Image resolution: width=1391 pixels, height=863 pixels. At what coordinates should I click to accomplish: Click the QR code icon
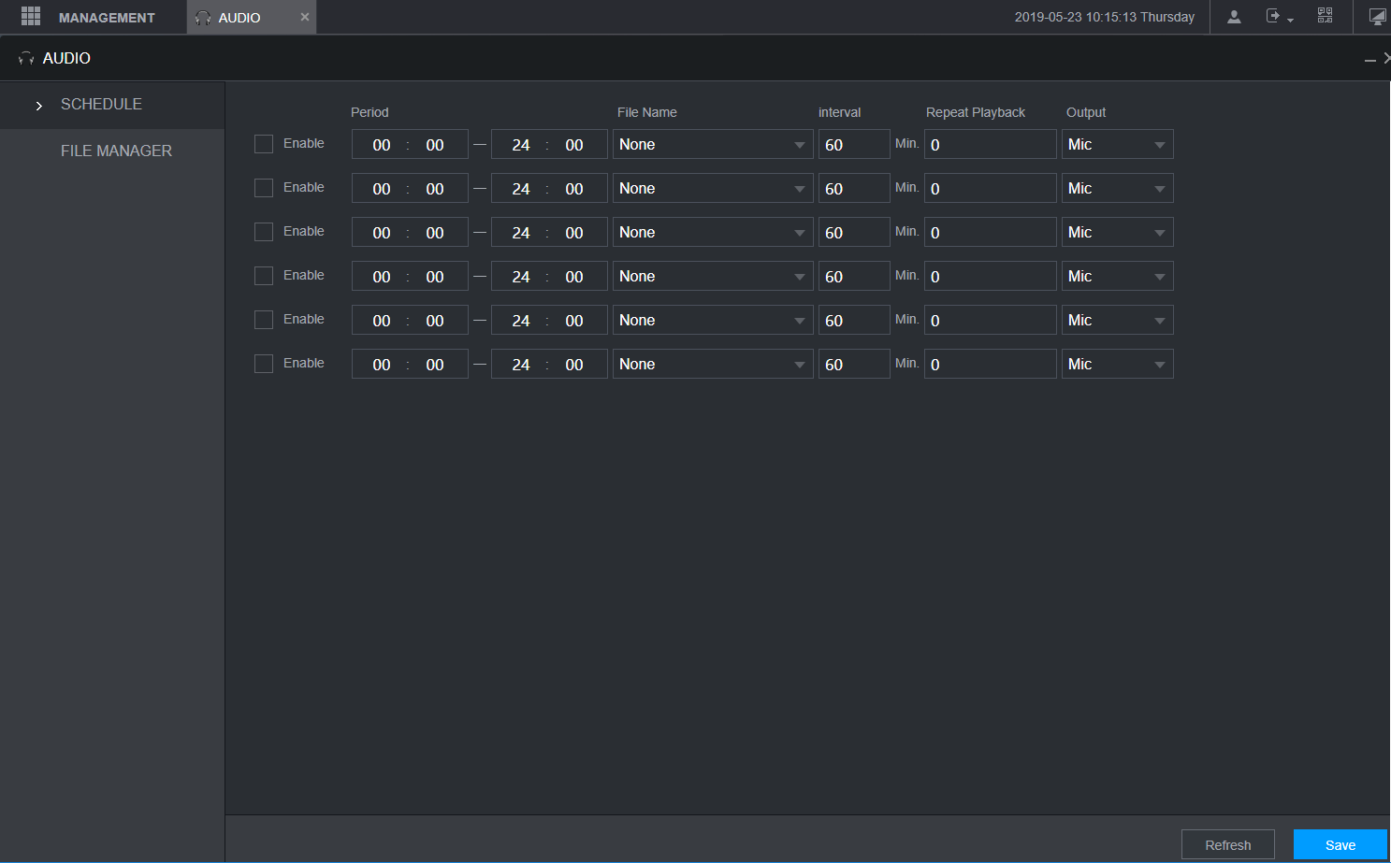click(x=1325, y=16)
